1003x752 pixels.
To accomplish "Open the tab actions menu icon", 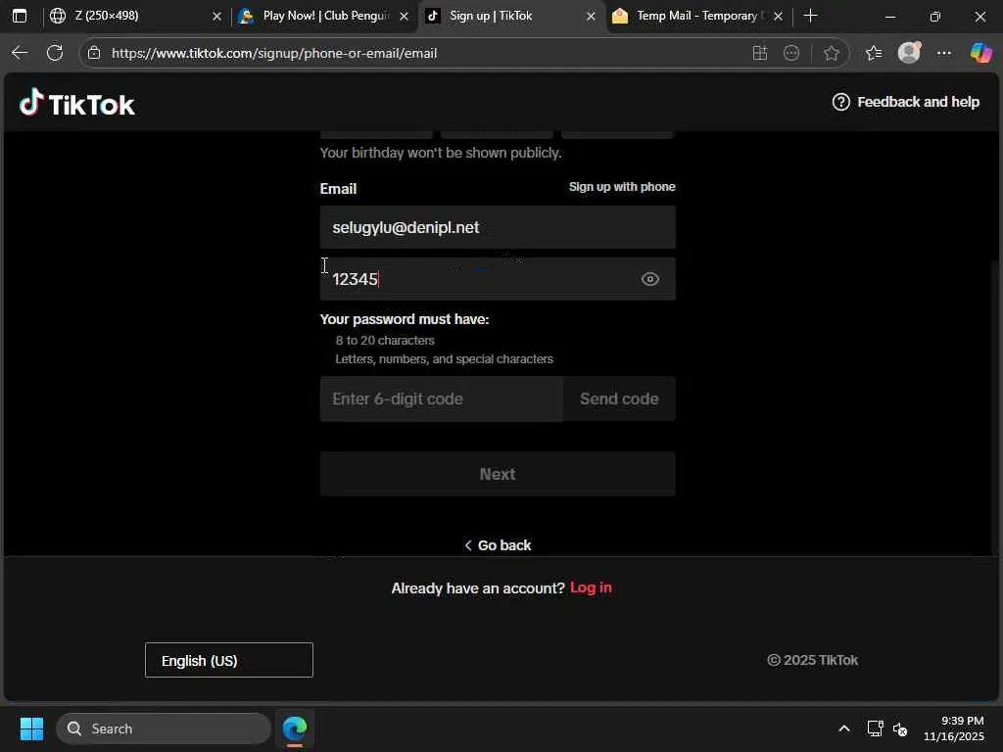I will tap(20, 16).
